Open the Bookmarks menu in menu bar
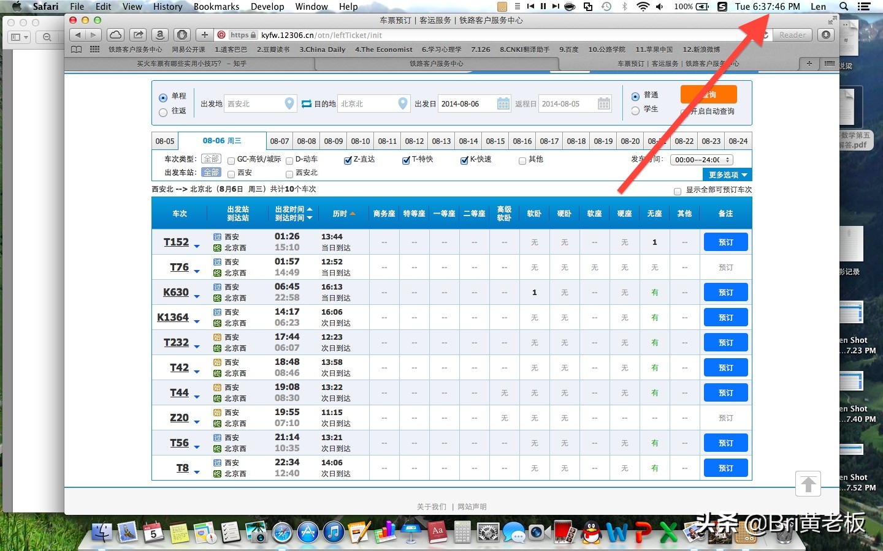Image resolution: width=883 pixels, height=551 pixels. pyautogui.click(x=216, y=7)
